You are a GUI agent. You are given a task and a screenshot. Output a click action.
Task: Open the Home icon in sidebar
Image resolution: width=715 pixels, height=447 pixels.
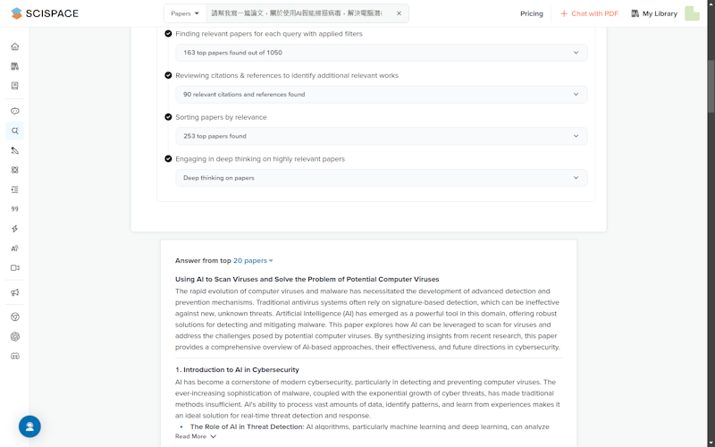[x=14, y=46]
